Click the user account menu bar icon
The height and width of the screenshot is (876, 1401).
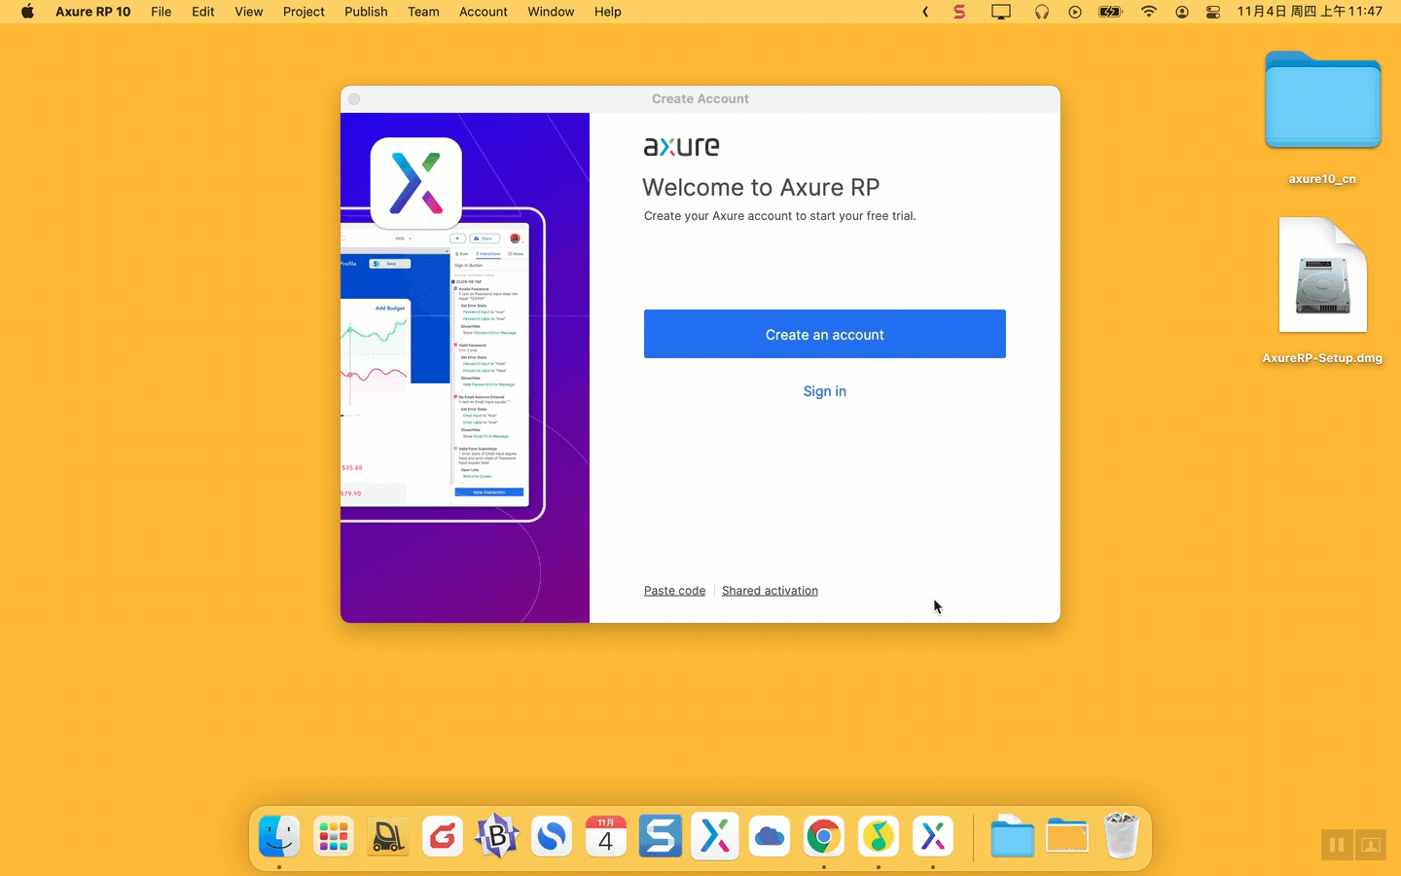point(1182,12)
